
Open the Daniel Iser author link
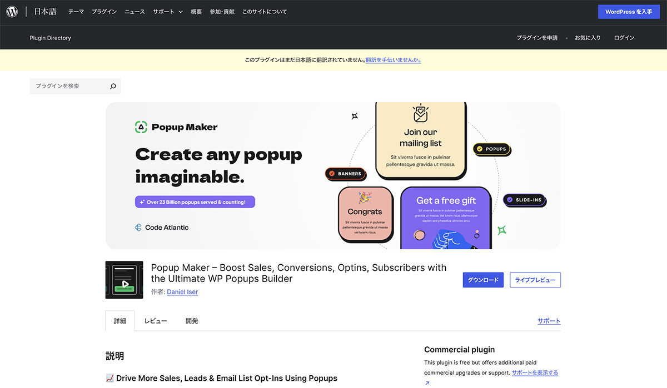[x=182, y=292]
